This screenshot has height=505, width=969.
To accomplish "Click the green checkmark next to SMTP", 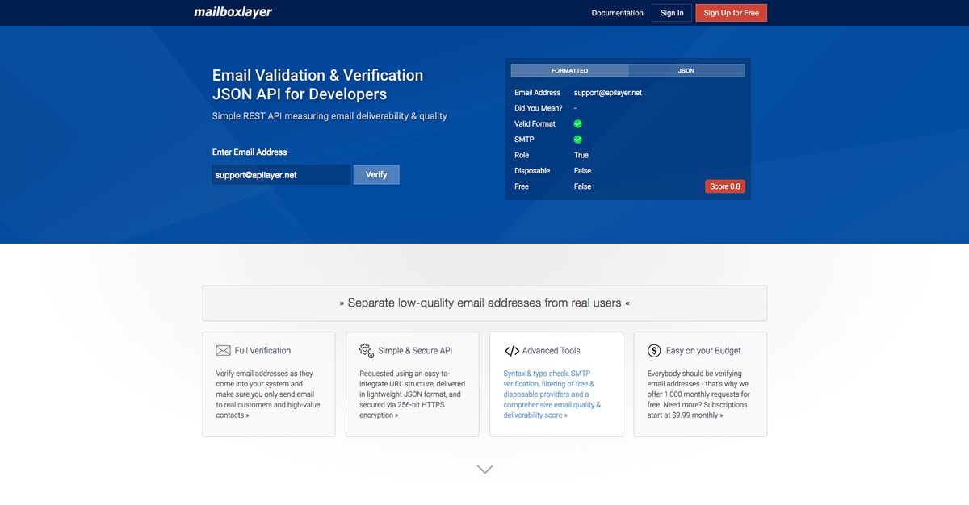I will click(x=577, y=139).
